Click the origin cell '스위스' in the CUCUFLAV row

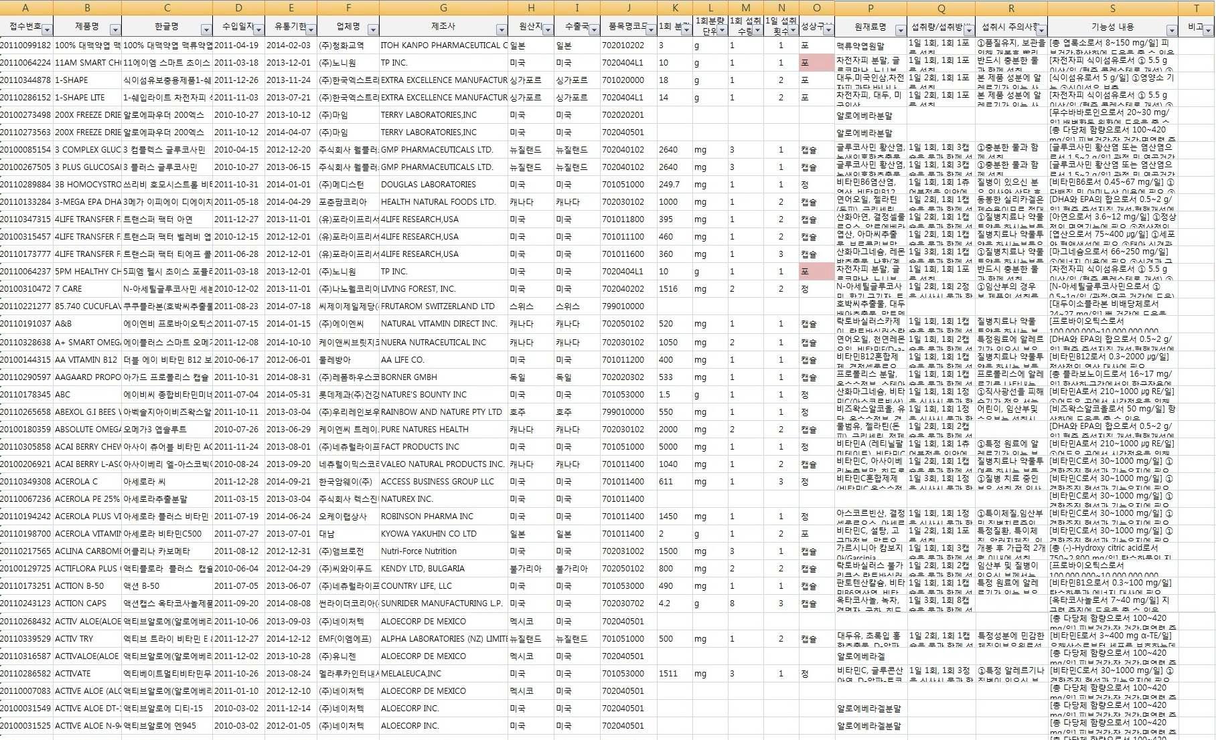pos(531,306)
